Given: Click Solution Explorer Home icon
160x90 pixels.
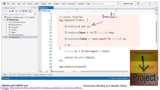Looking at the screenshot, I should 10,11.
